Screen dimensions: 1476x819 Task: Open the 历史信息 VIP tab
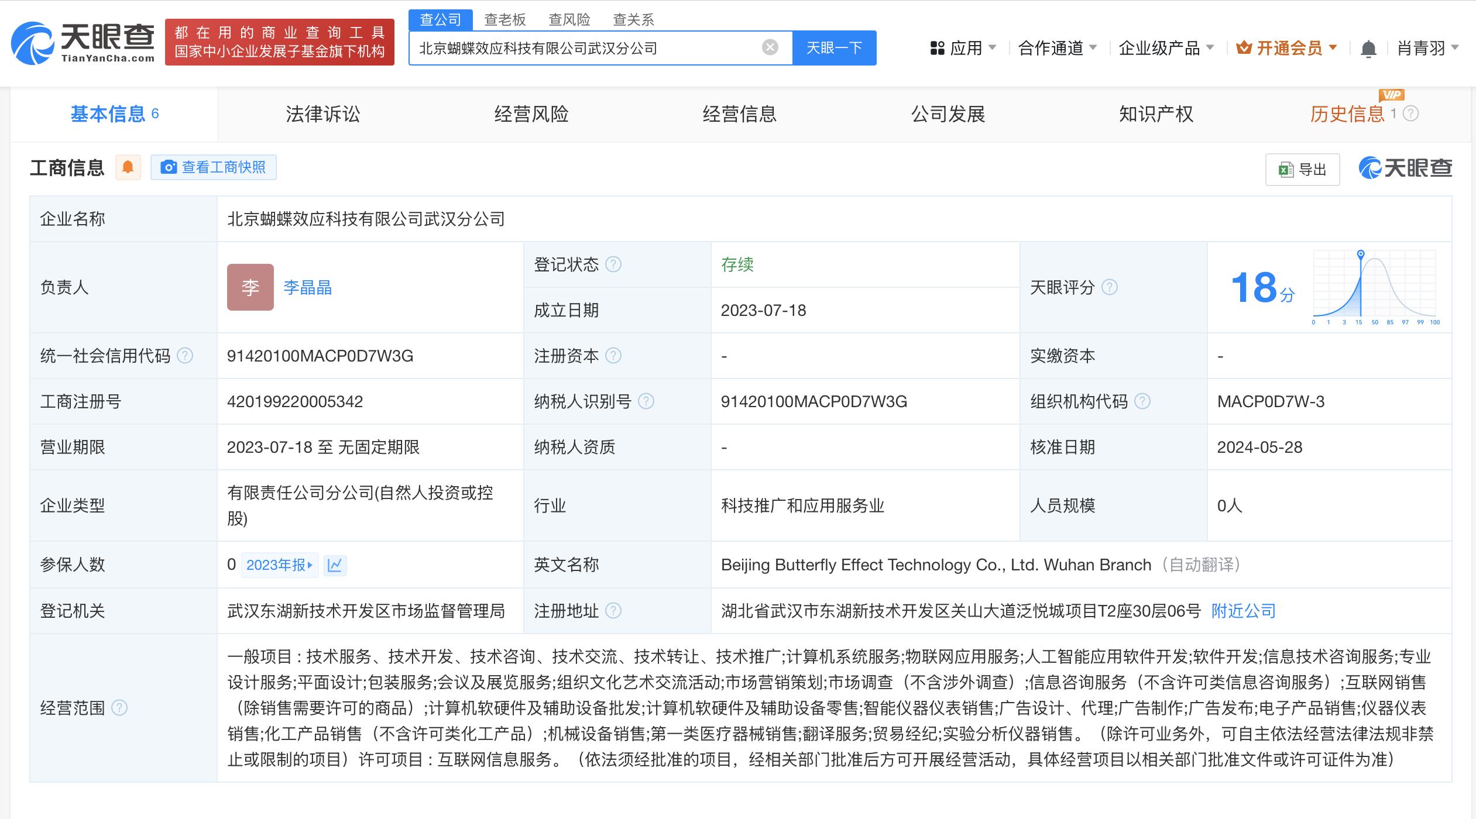tap(1347, 114)
